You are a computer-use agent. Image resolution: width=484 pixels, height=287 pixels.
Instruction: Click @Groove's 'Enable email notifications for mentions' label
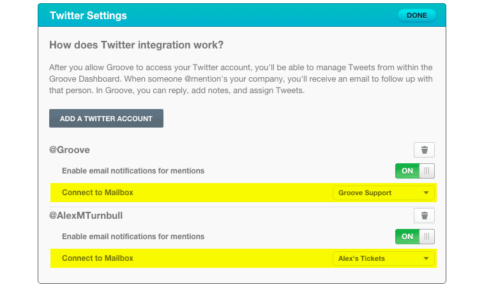coord(133,171)
